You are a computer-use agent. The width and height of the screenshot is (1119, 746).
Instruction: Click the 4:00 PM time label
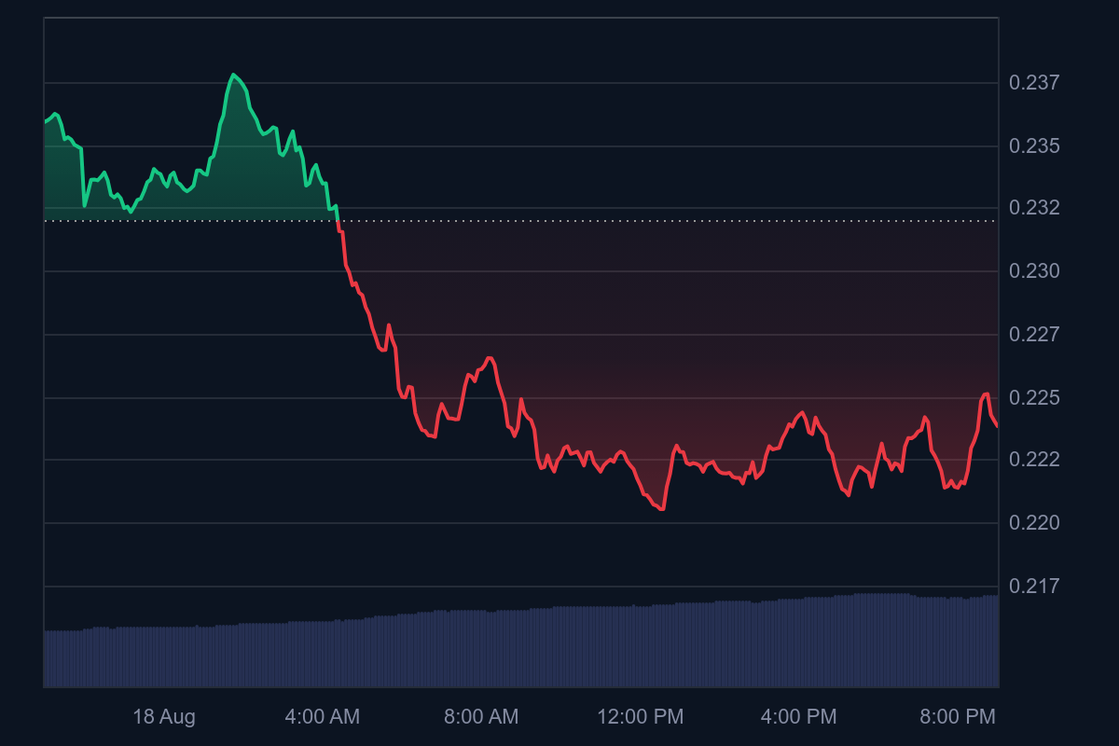pos(798,717)
